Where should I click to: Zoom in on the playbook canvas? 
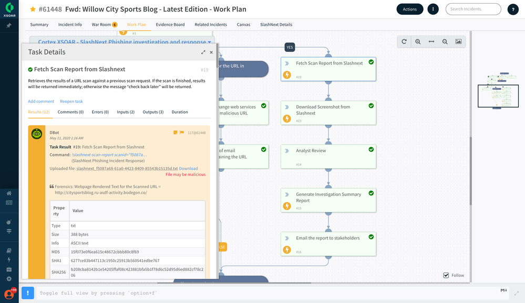coord(418,41)
